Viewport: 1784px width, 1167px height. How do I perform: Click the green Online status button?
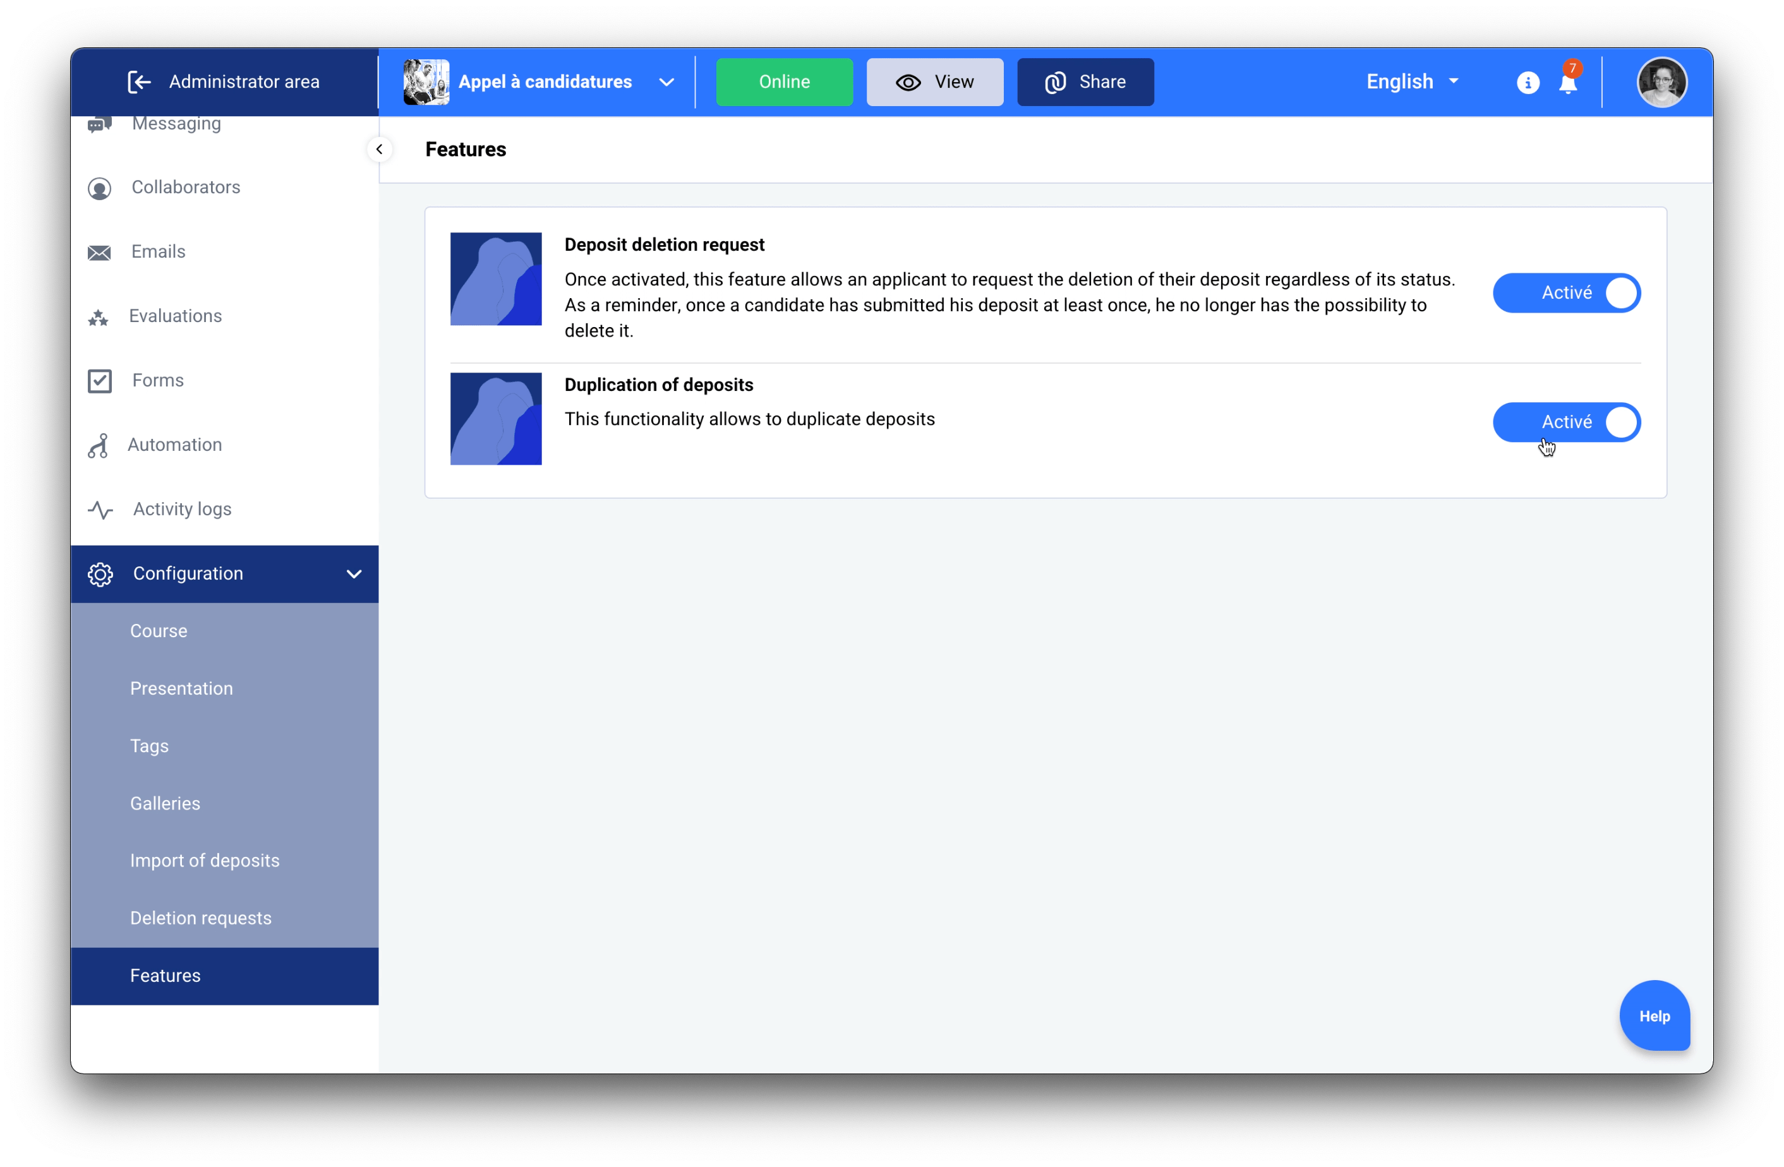[x=784, y=81]
